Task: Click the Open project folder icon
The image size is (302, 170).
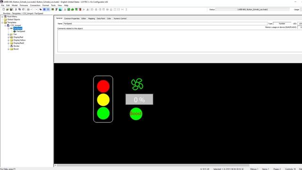Action: tap(8, 9)
